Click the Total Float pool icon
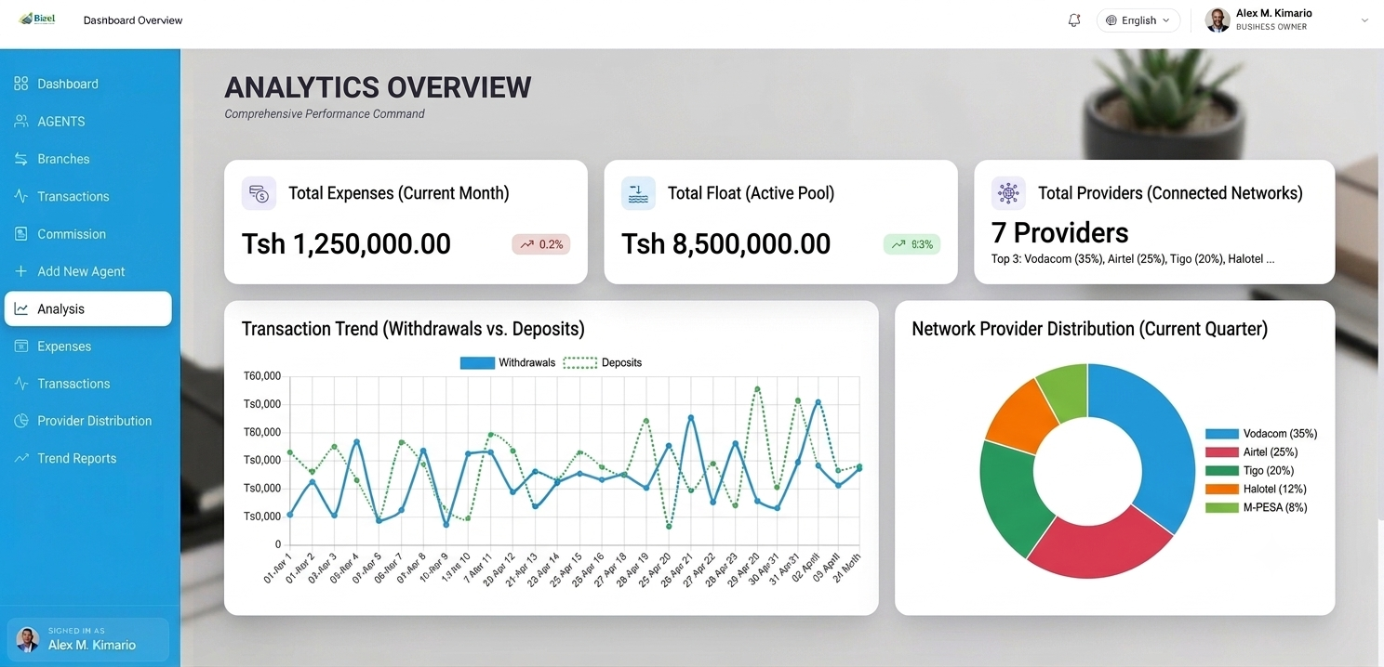Image resolution: width=1384 pixels, height=667 pixels. (x=638, y=193)
